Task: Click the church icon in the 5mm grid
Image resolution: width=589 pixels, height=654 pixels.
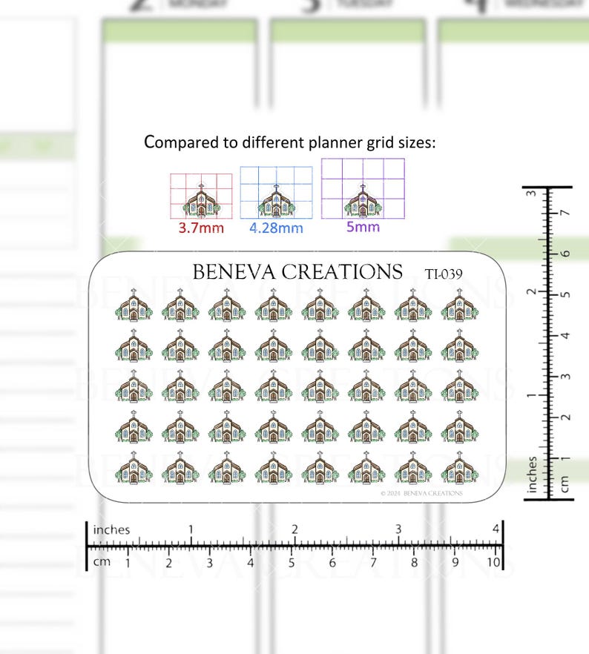Action: click(x=363, y=201)
